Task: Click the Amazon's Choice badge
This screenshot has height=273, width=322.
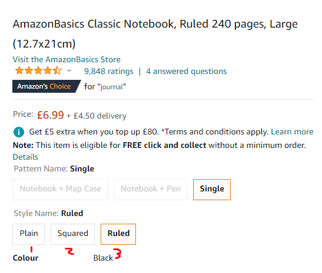Action: 47,86
